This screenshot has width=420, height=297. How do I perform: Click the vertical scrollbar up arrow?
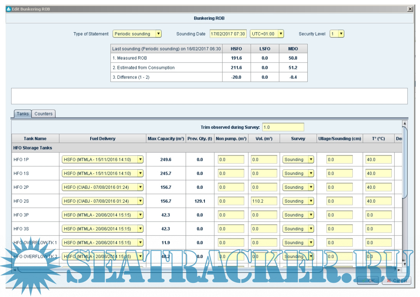404,124
